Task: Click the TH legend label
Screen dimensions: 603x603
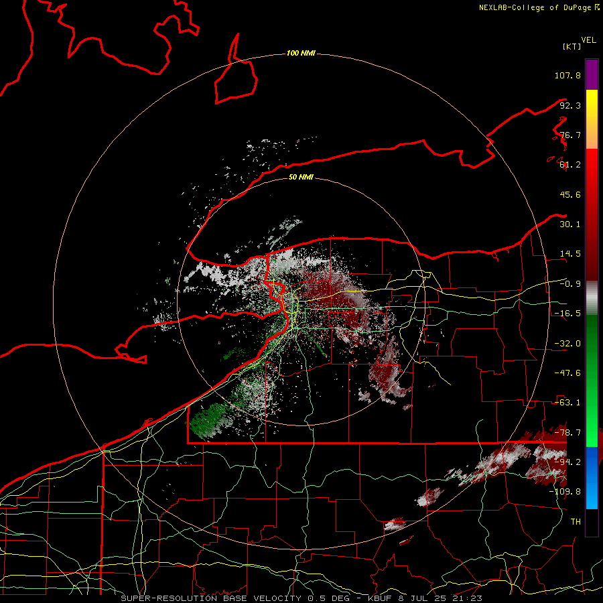Action: point(576,521)
